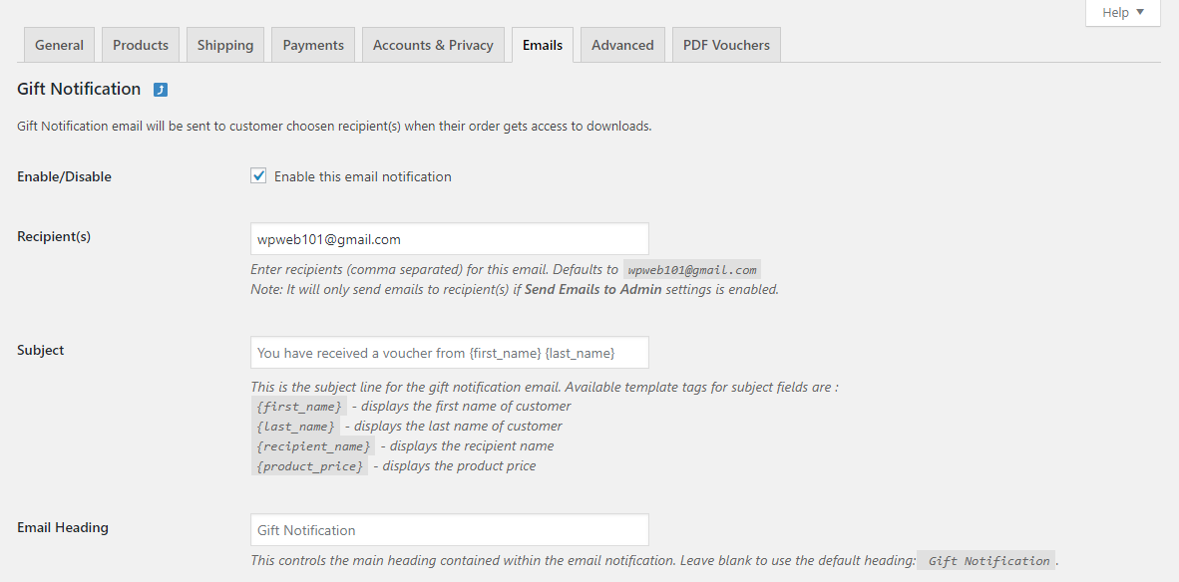
Task: Click the {first_name} template tag
Action: (299, 407)
